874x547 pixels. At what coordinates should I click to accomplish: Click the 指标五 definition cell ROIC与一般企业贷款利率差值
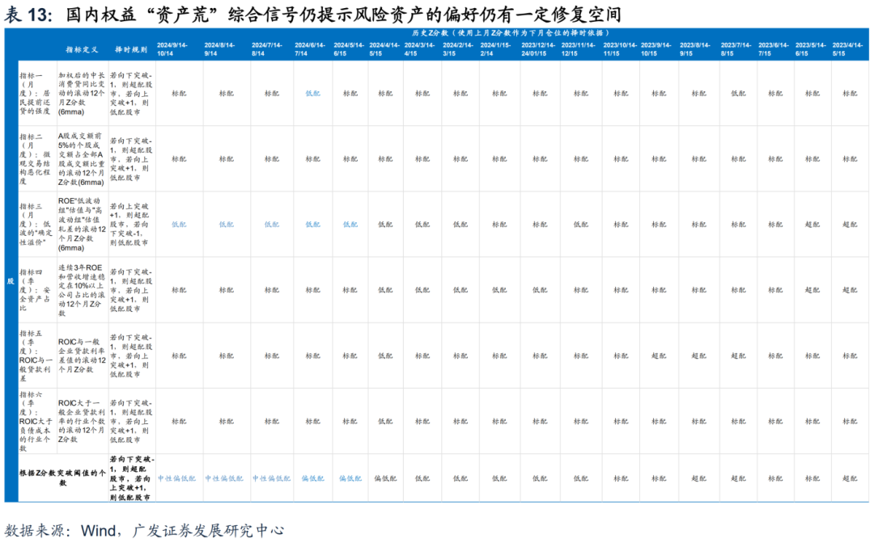pyautogui.click(x=82, y=356)
